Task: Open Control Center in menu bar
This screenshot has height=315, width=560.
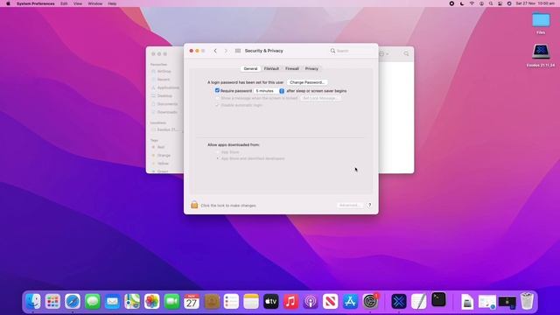Action: tap(500, 3)
